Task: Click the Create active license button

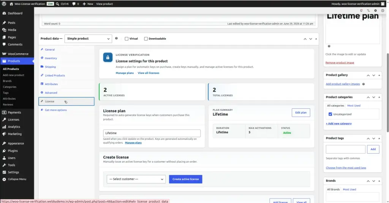Action: coord(185,179)
